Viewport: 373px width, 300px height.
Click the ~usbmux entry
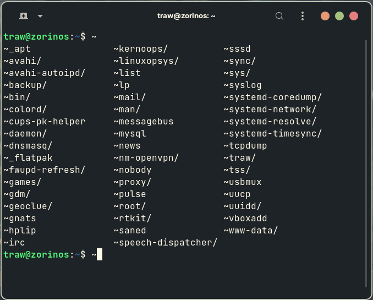pyautogui.click(x=243, y=182)
